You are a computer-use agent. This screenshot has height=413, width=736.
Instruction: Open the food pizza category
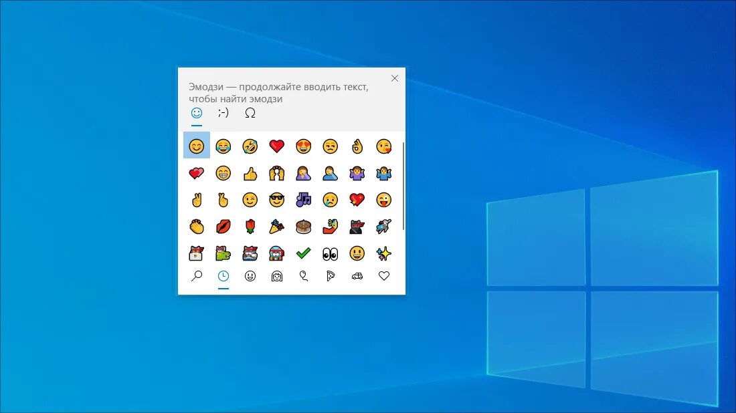330,275
